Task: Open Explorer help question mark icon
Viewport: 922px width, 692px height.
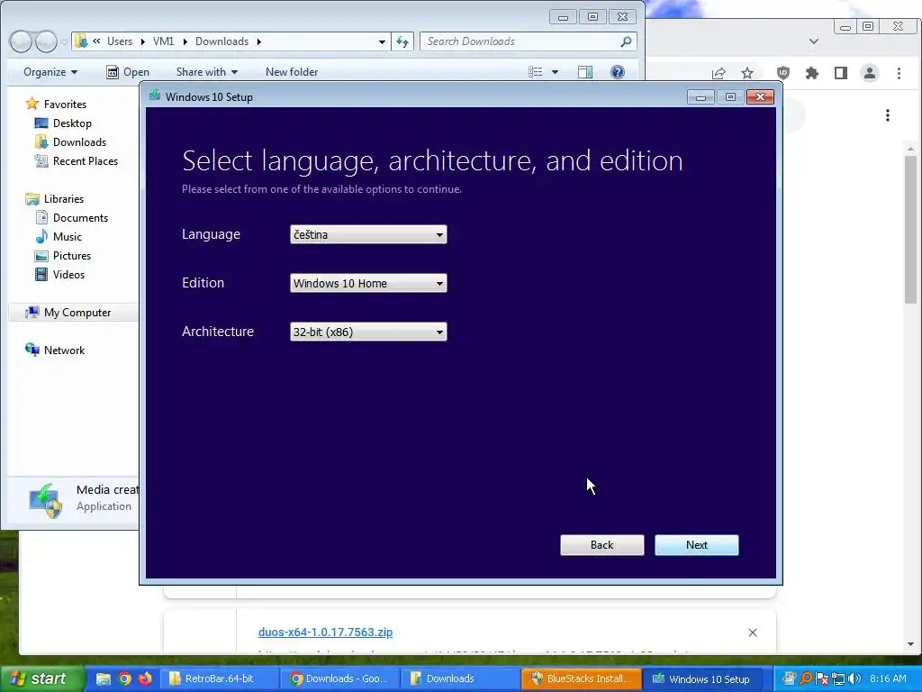Action: tap(618, 72)
